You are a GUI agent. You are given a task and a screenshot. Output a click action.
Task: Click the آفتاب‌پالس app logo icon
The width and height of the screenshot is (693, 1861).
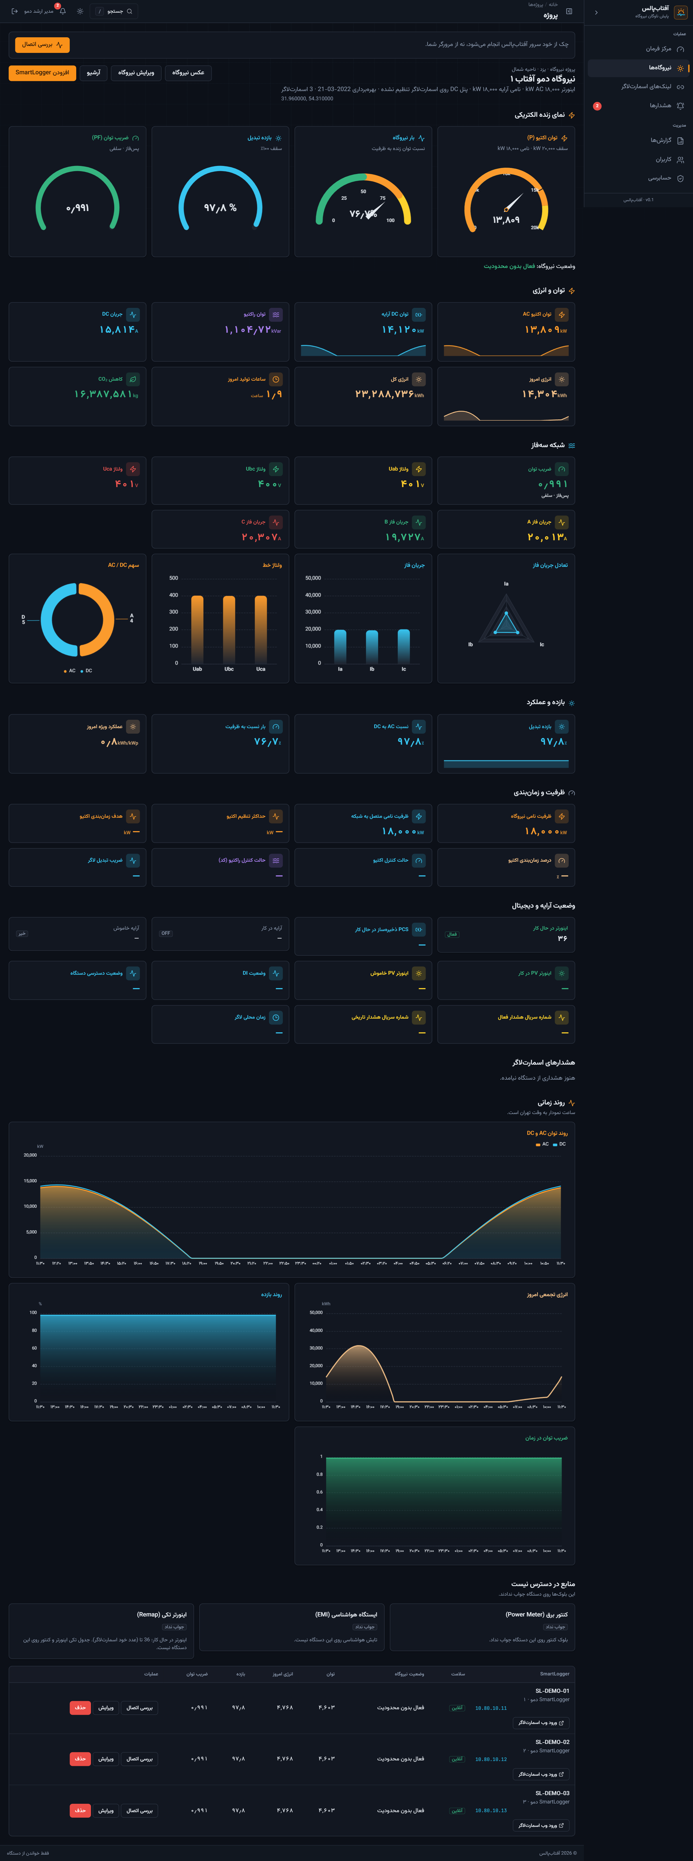point(681,12)
